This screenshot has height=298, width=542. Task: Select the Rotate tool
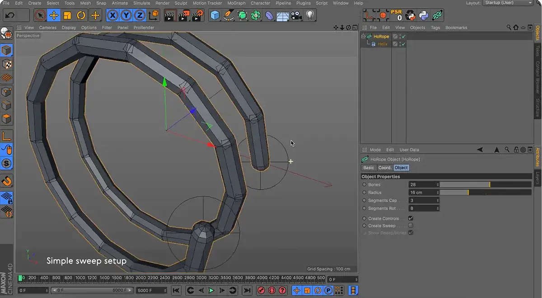pyautogui.click(x=81, y=15)
